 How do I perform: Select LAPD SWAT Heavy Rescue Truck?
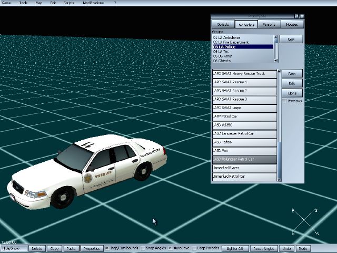pos(244,74)
